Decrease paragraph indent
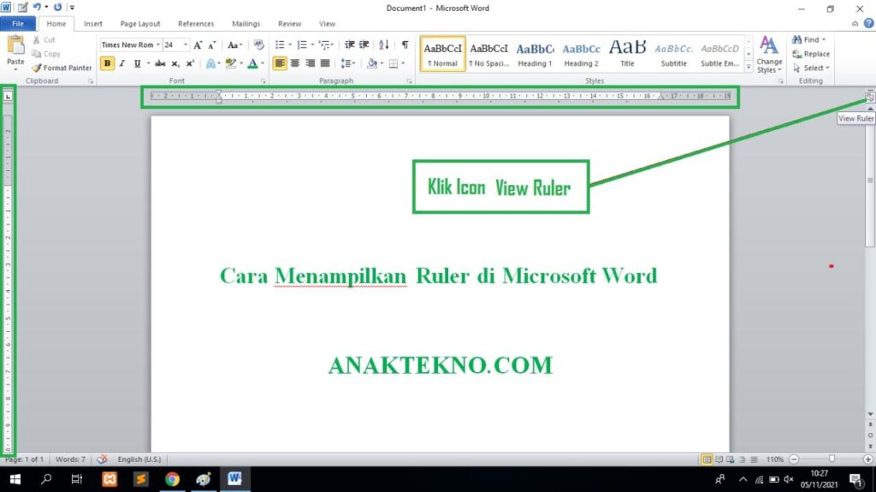 (349, 44)
